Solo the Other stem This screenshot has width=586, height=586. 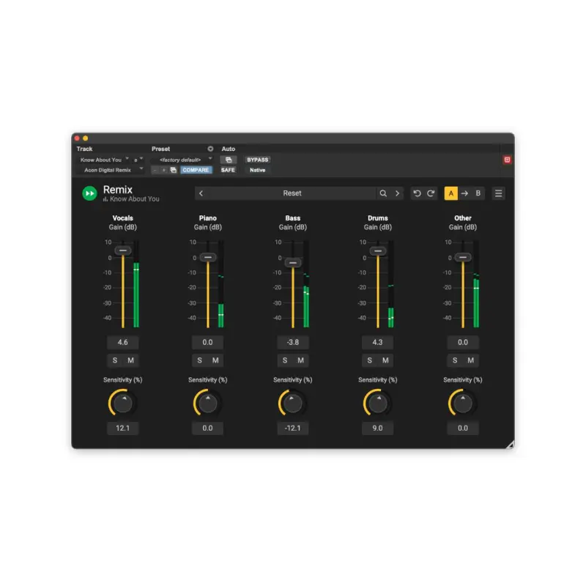tap(455, 360)
